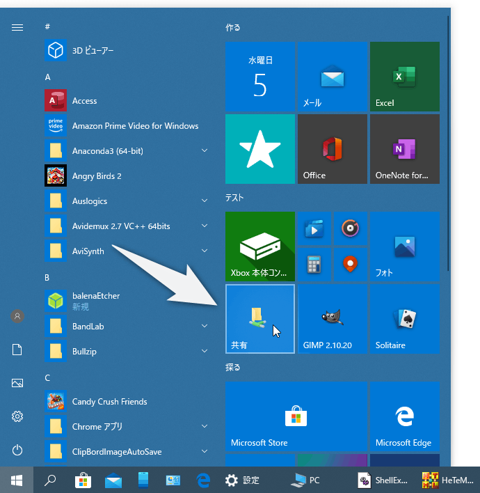Launch the Excel tile
480x493 pixels.
point(405,77)
